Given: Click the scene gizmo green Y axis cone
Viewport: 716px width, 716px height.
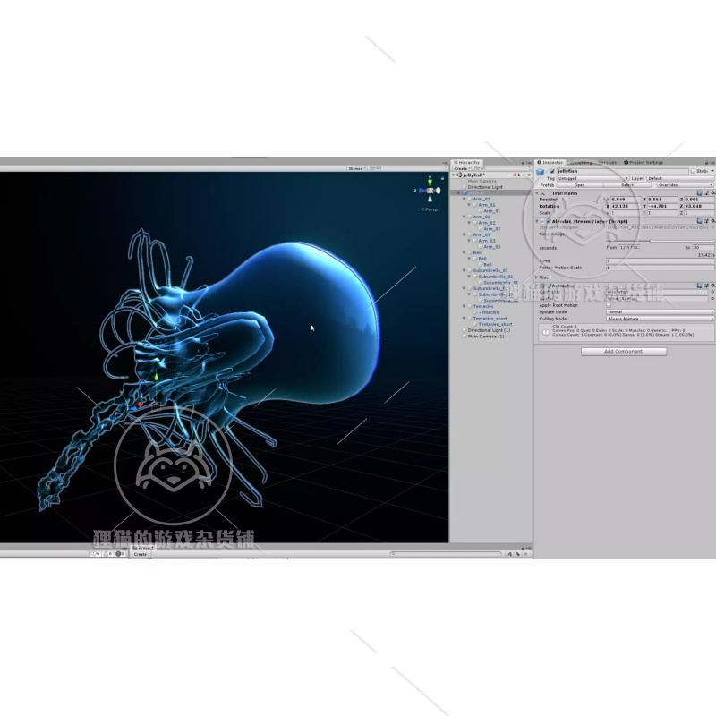Looking at the screenshot, I should (430, 183).
